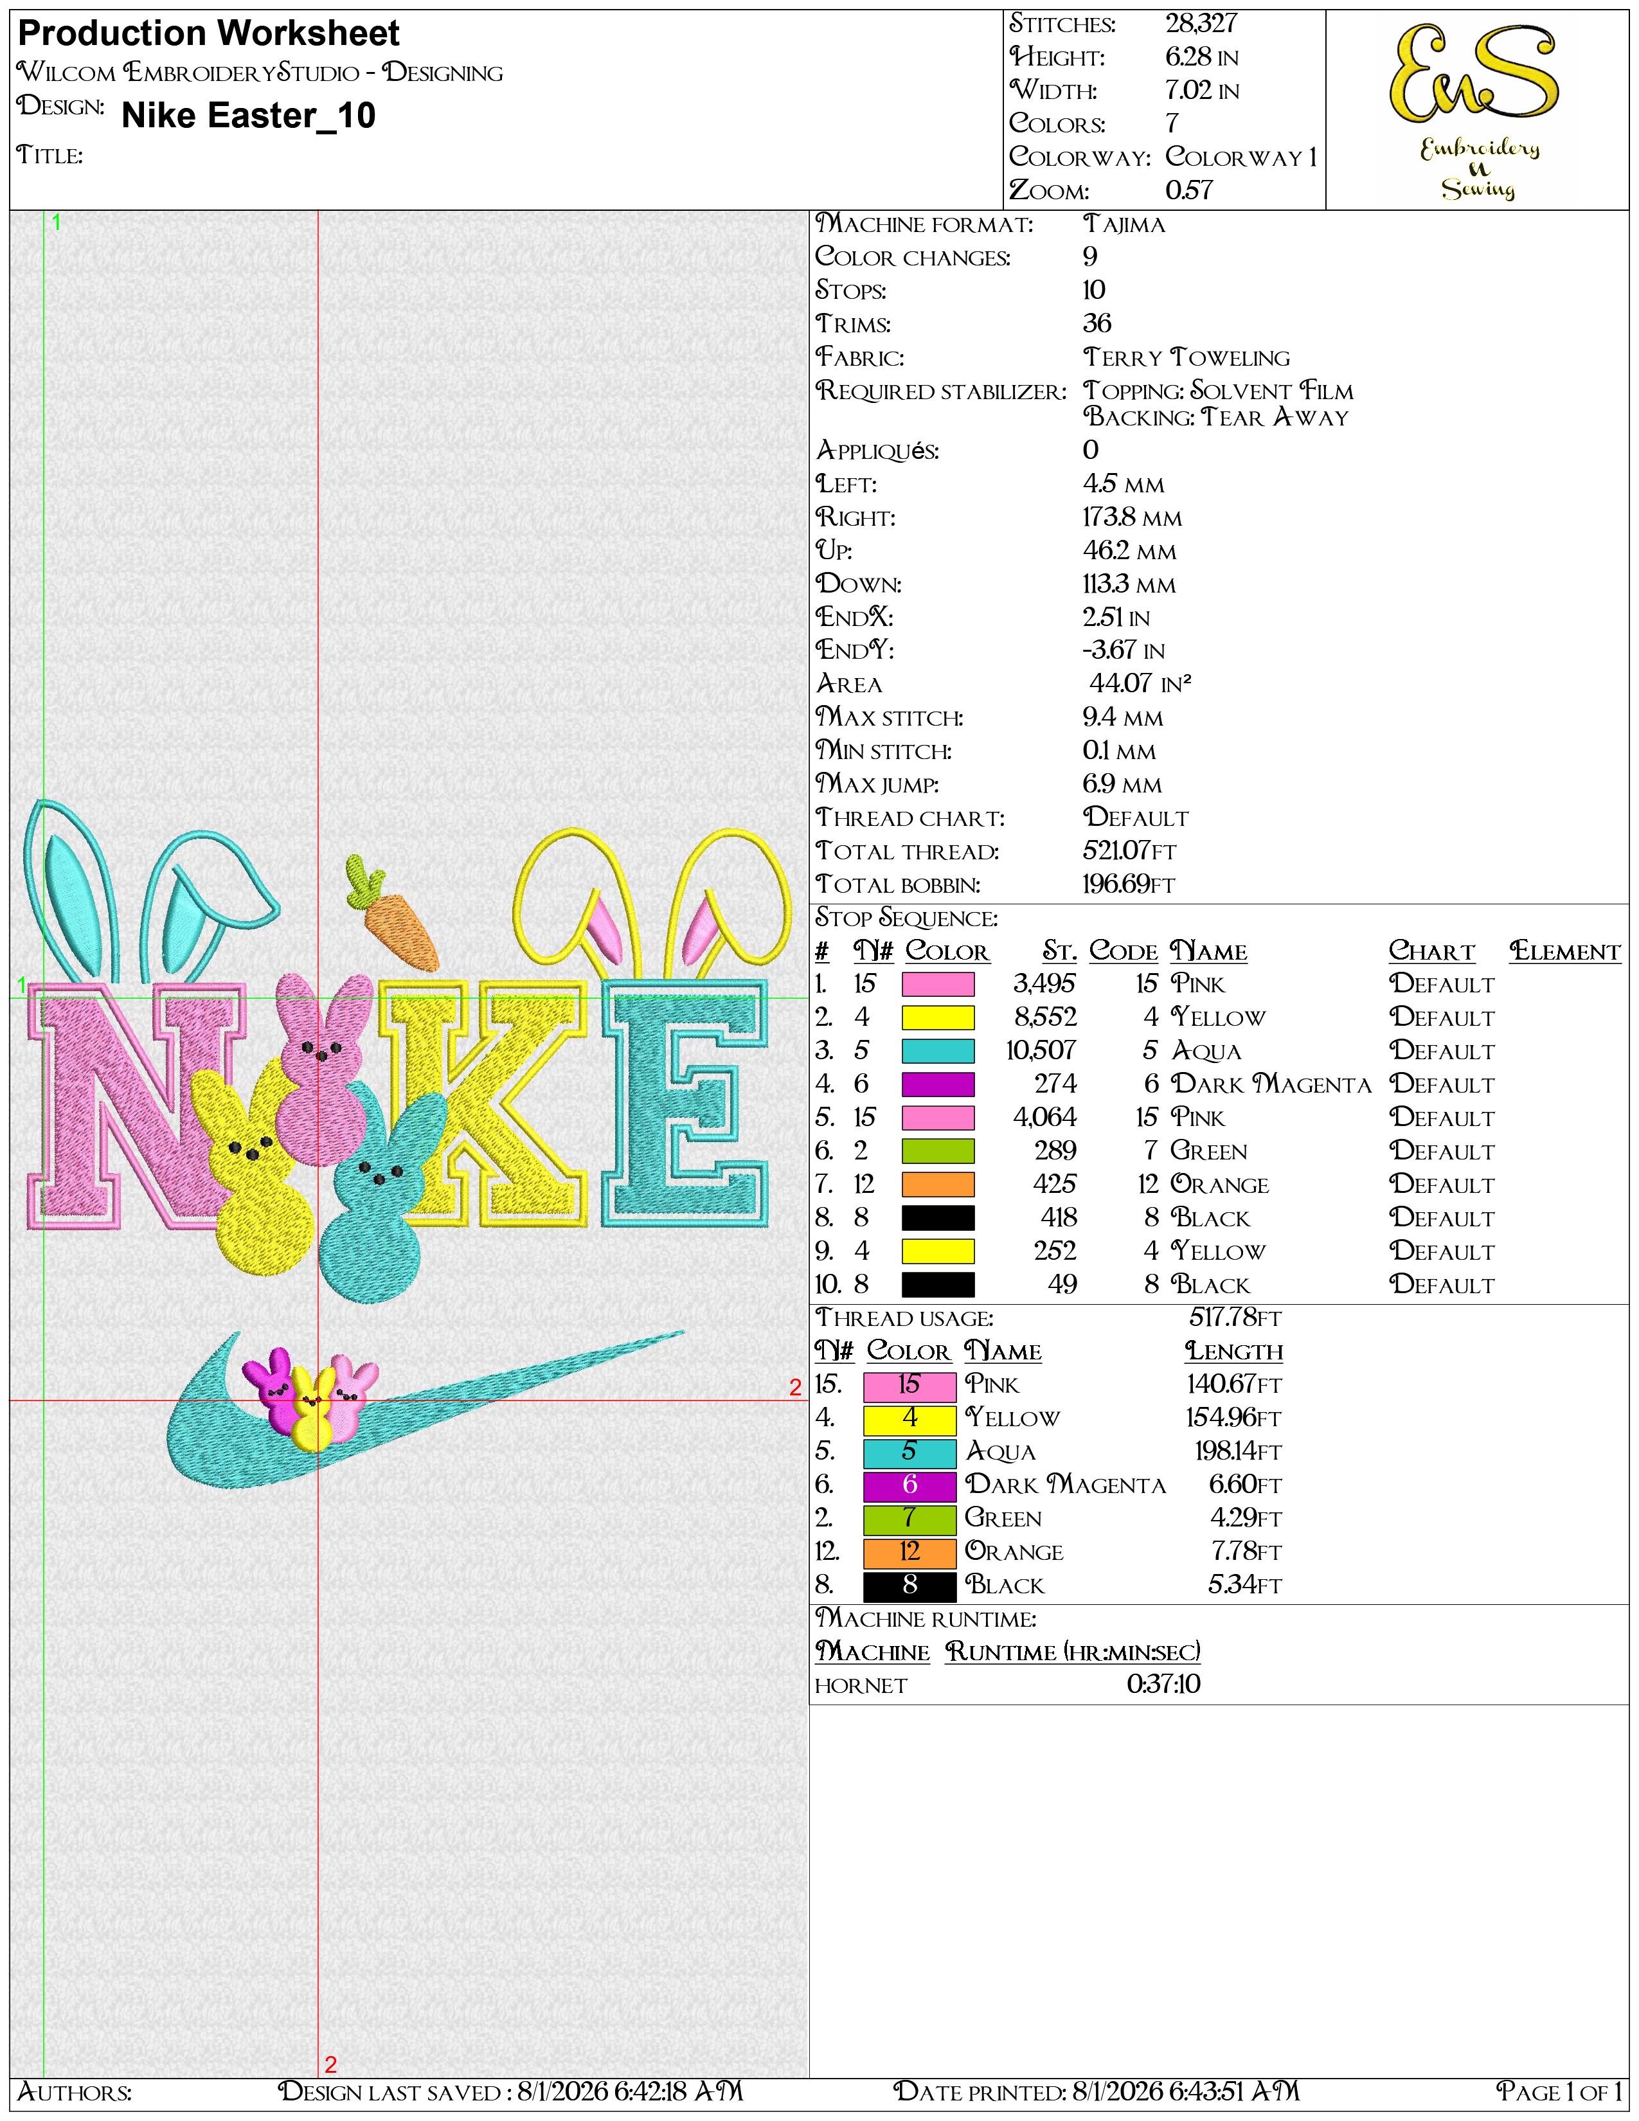Select the orange swatch in stop 7
Screen dimensions: 1639x2121
click(x=938, y=1184)
